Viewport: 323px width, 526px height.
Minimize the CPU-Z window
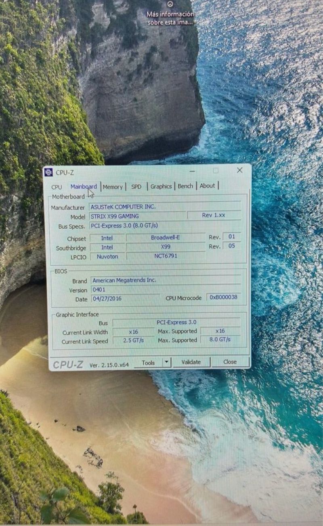click(x=192, y=171)
